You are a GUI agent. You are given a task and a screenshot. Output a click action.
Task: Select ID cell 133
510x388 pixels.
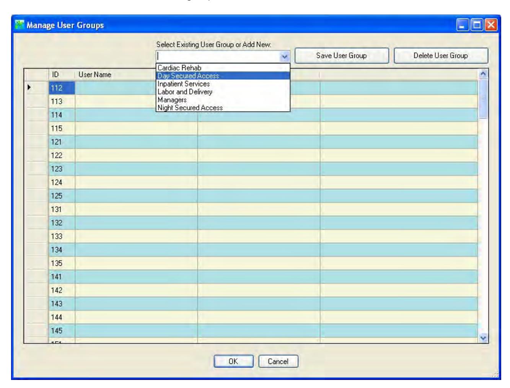(x=62, y=236)
